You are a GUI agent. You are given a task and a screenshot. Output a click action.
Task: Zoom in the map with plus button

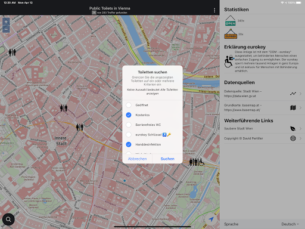[x=6, y=21]
